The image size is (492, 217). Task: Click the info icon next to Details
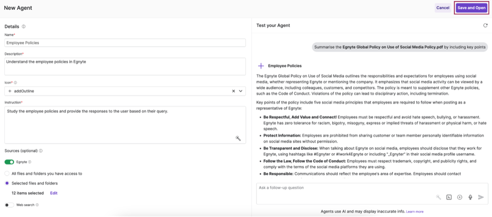(24, 27)
